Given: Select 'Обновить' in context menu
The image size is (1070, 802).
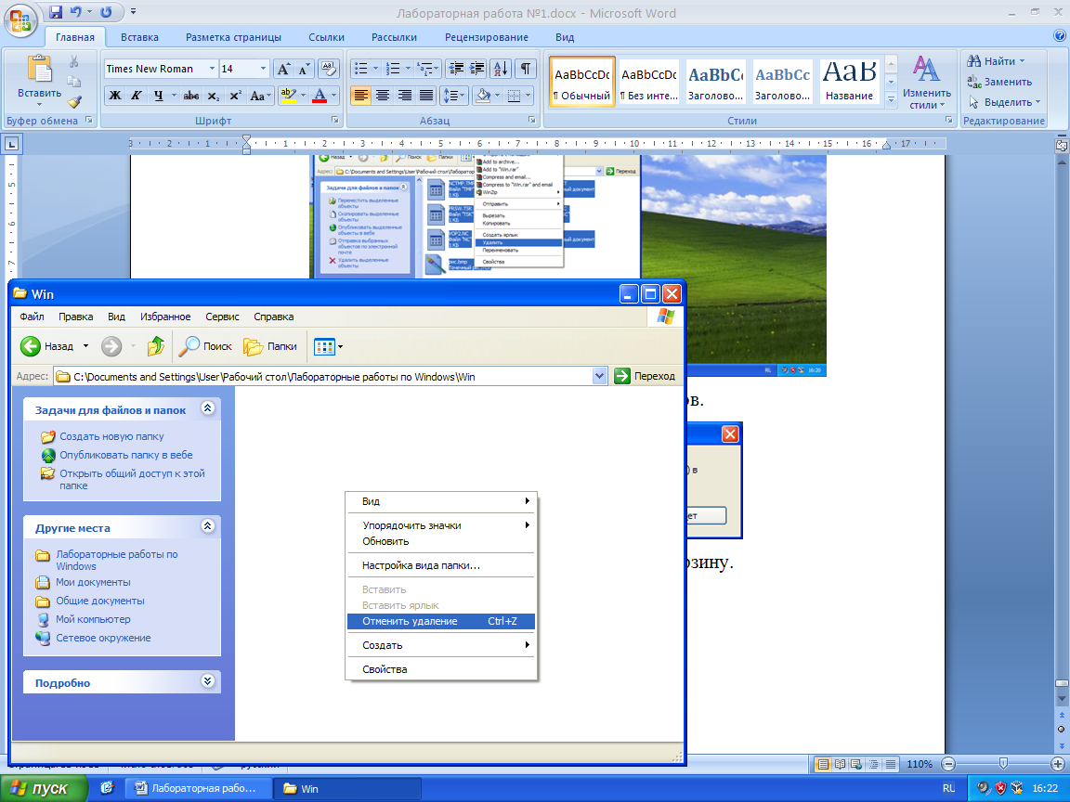Looking at the screenshot, I should (441, 541).
